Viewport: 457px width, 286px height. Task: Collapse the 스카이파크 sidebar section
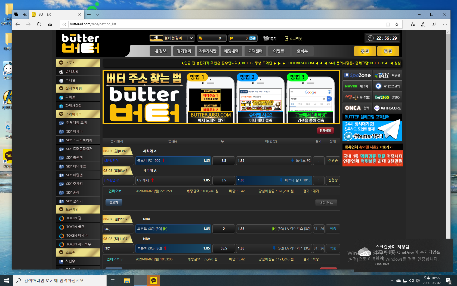point(61,114)
